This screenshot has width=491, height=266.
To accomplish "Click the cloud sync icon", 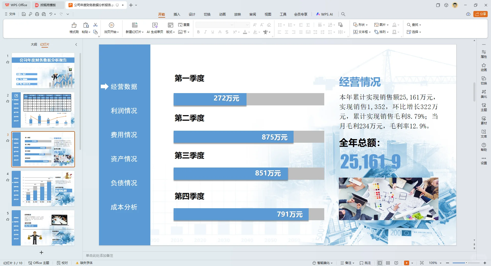I will click(468, 14).
